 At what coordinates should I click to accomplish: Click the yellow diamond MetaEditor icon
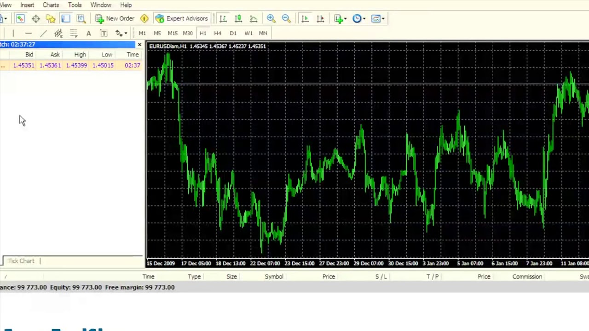(144, 18)
